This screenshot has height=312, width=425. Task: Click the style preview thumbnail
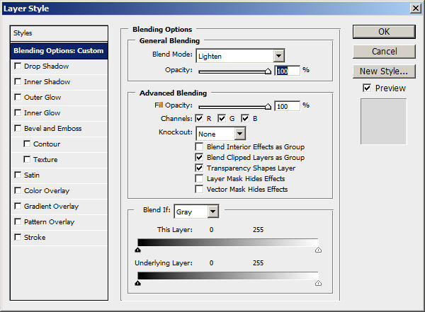coord(383,122)
